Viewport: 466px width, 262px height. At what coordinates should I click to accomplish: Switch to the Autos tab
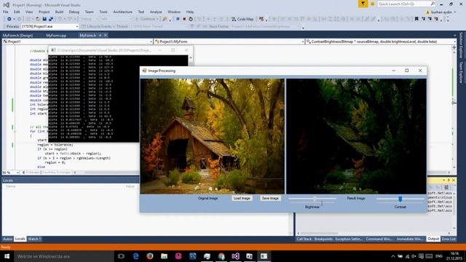8,239
